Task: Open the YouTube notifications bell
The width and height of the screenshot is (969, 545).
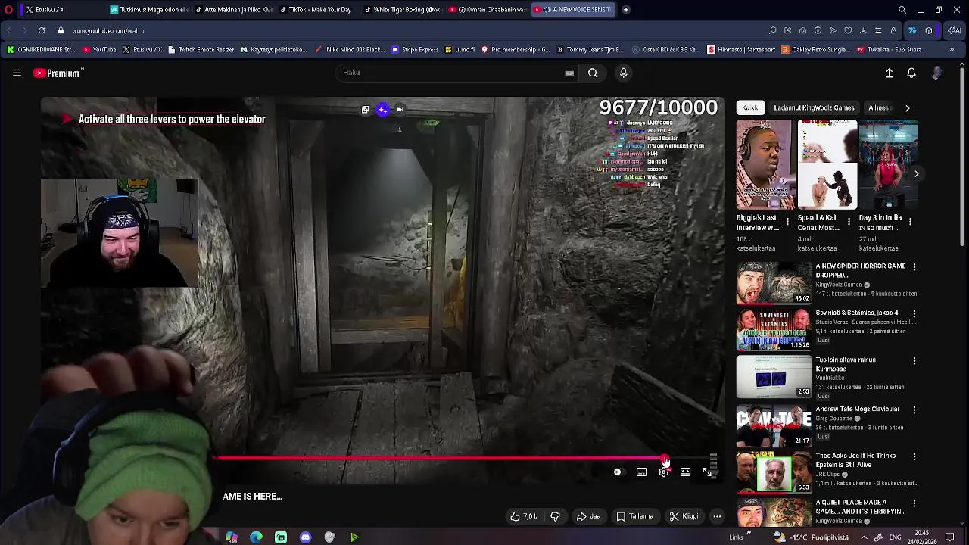Action: click(x=911, y=73)
